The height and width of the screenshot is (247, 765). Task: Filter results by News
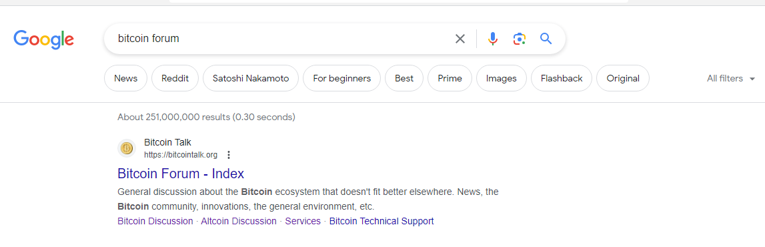(x=126, y=78)
